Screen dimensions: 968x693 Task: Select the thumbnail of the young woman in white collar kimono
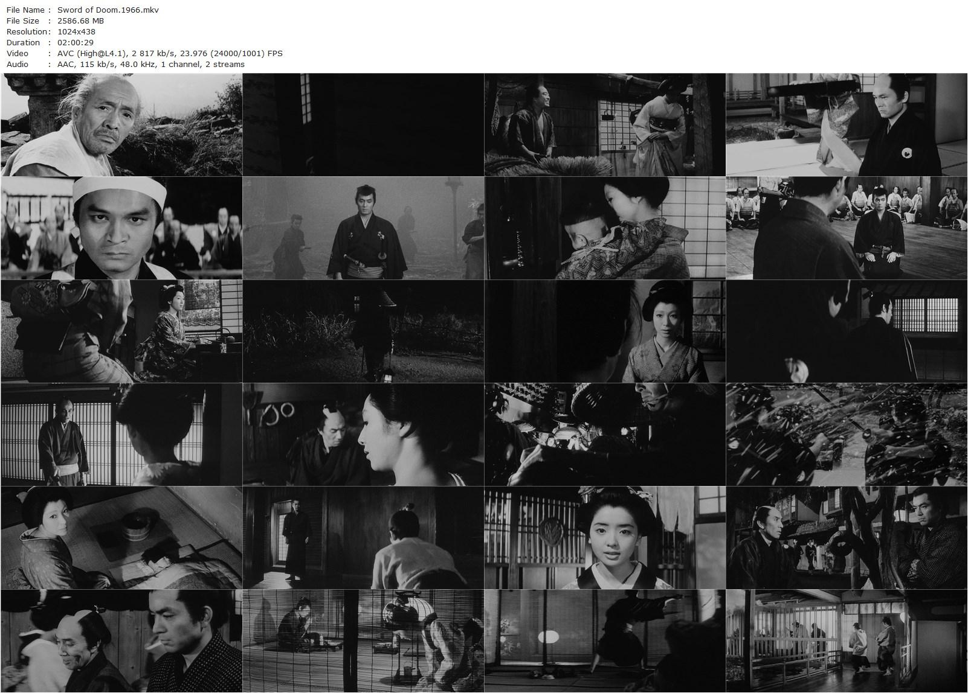click(x=604, y=537)
